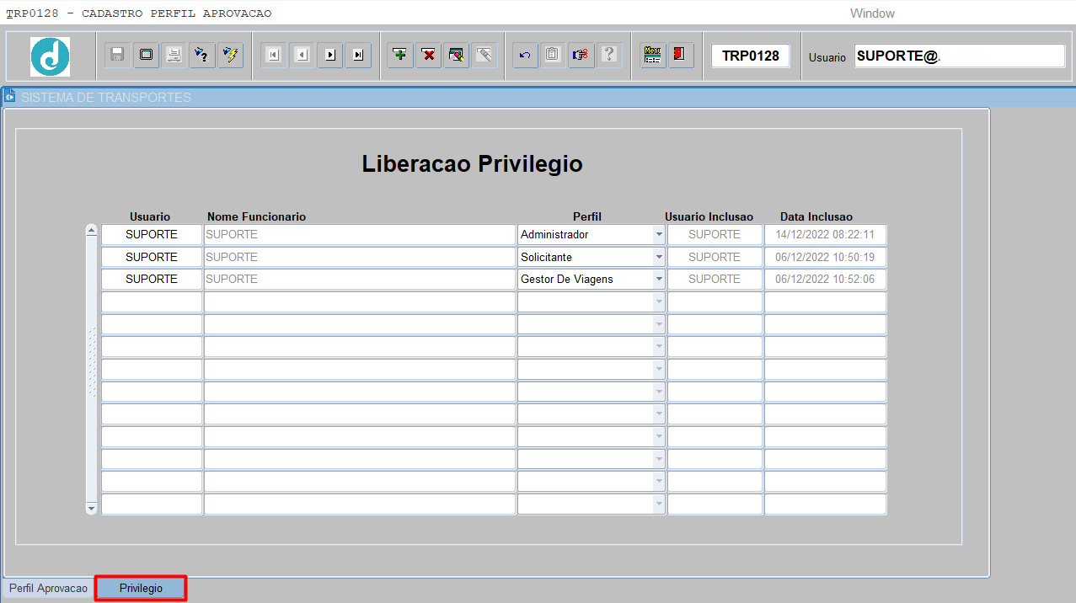
Task: Click the red X delete record icon
Action: point(428,55)
